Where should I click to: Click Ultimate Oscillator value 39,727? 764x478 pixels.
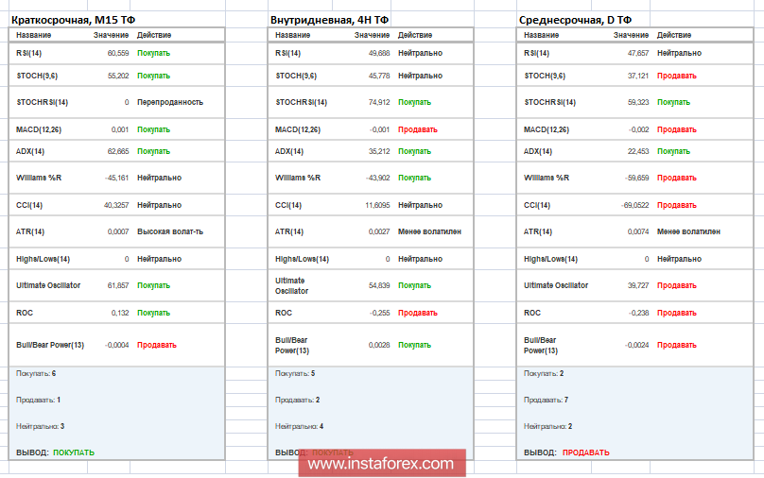point(638,285)
